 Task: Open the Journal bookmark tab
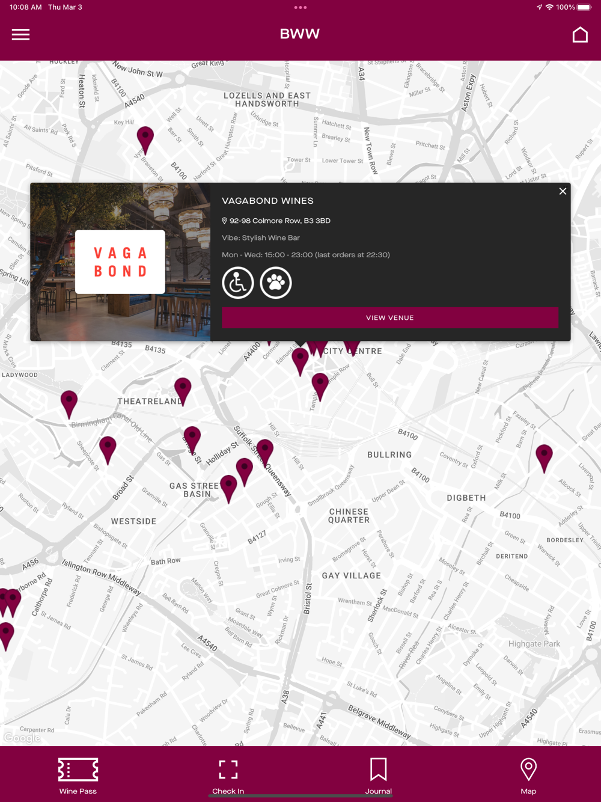click(379, 776)
